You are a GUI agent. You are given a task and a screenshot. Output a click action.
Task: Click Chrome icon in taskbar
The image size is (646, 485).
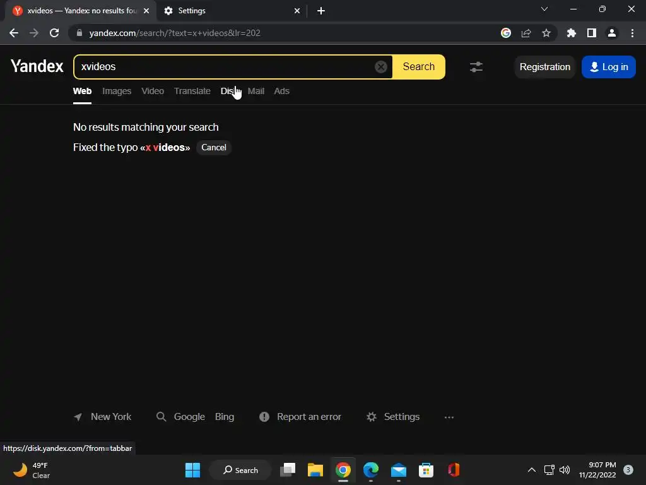pos(343,470)
